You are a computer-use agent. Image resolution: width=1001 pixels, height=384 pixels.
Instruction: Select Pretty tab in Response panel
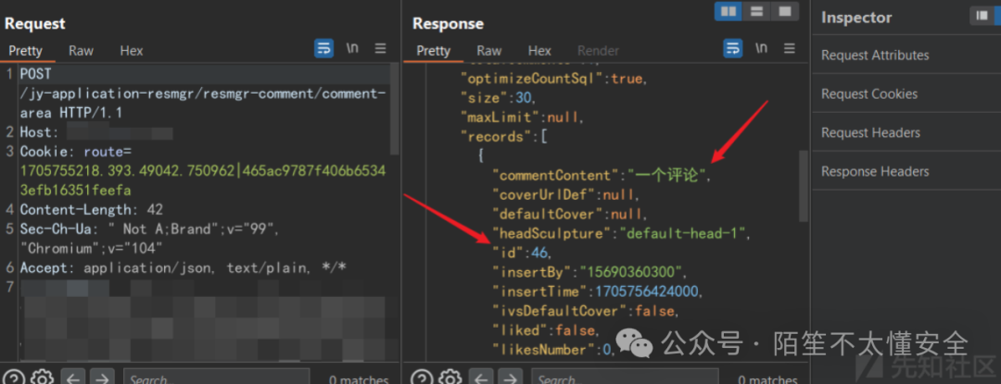(434, 51)
